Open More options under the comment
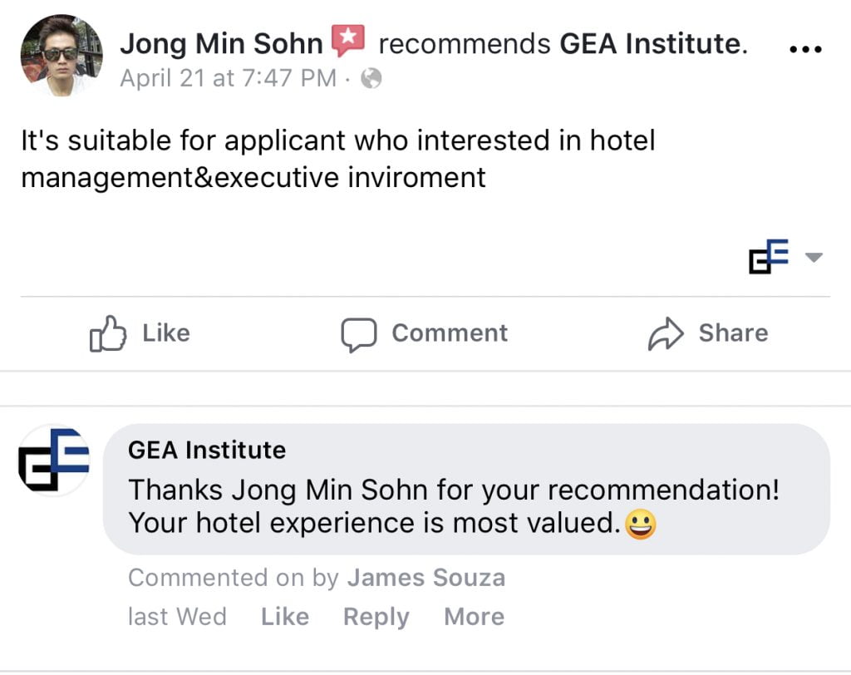 [x=474, y=617]
